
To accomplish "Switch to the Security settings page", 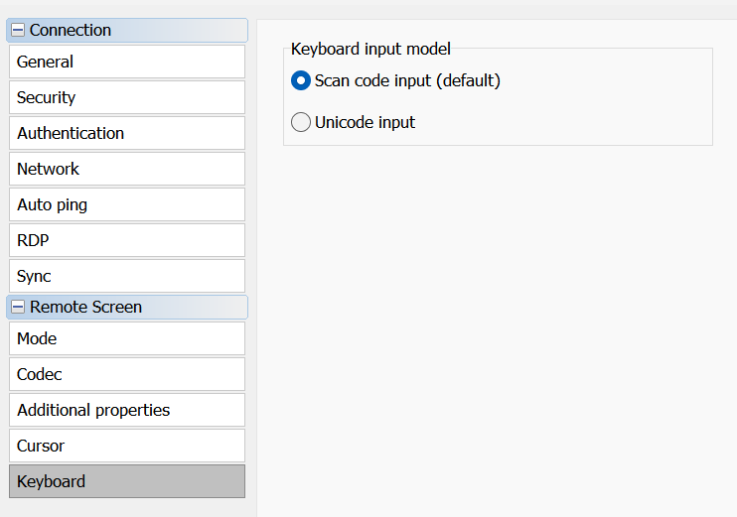I will (126, 97).
